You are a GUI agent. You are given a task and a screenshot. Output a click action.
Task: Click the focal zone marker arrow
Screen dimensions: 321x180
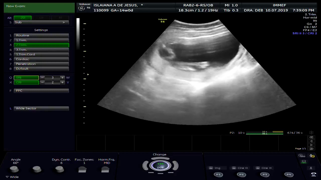click(88, 74)
